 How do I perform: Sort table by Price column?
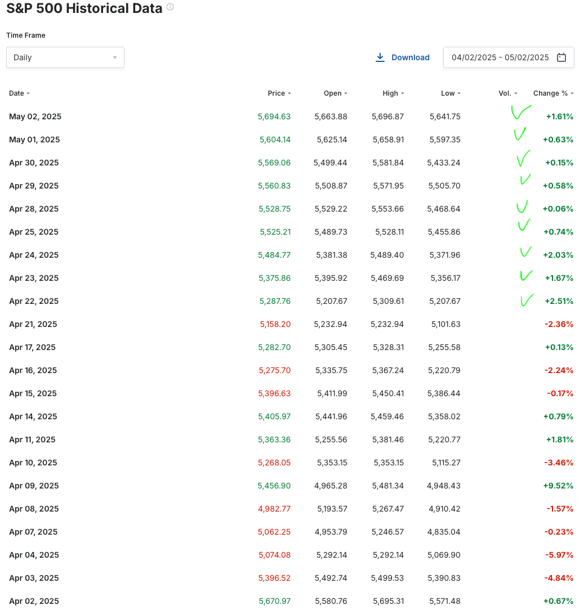[279, 93]
